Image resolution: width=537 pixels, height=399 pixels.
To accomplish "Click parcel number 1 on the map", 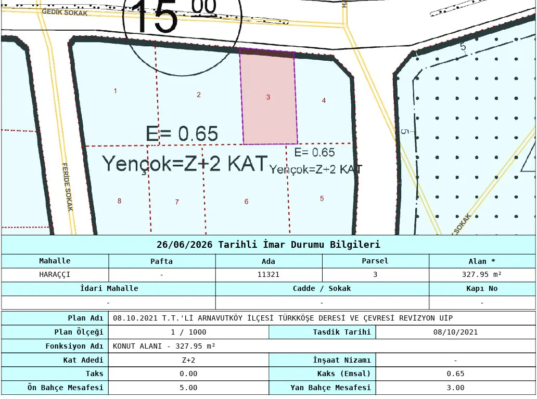I will [x=116, y=91].
